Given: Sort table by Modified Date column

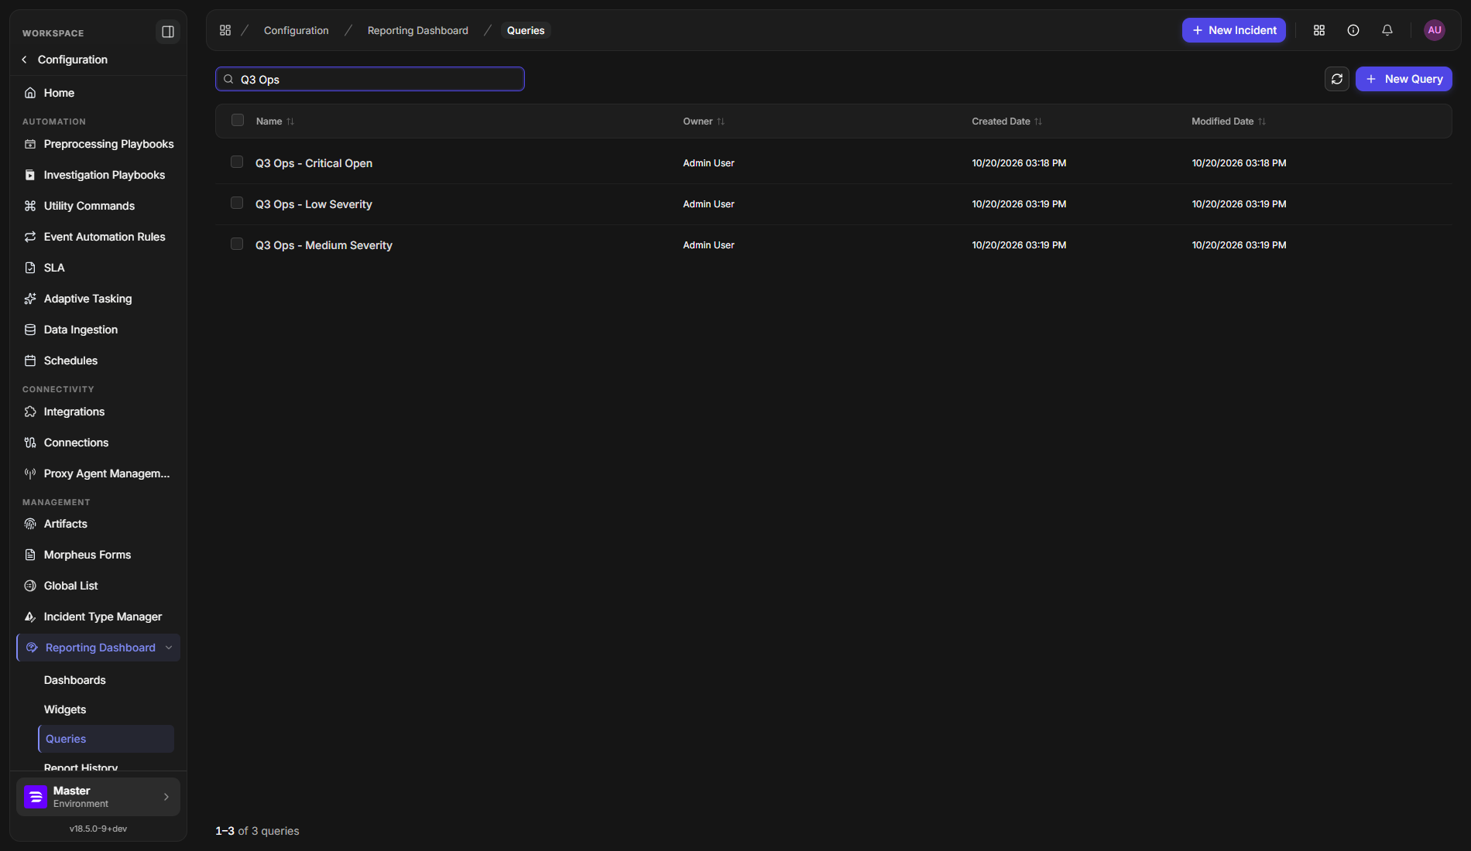Looking at the screenshot, I should click(1229, 121).
